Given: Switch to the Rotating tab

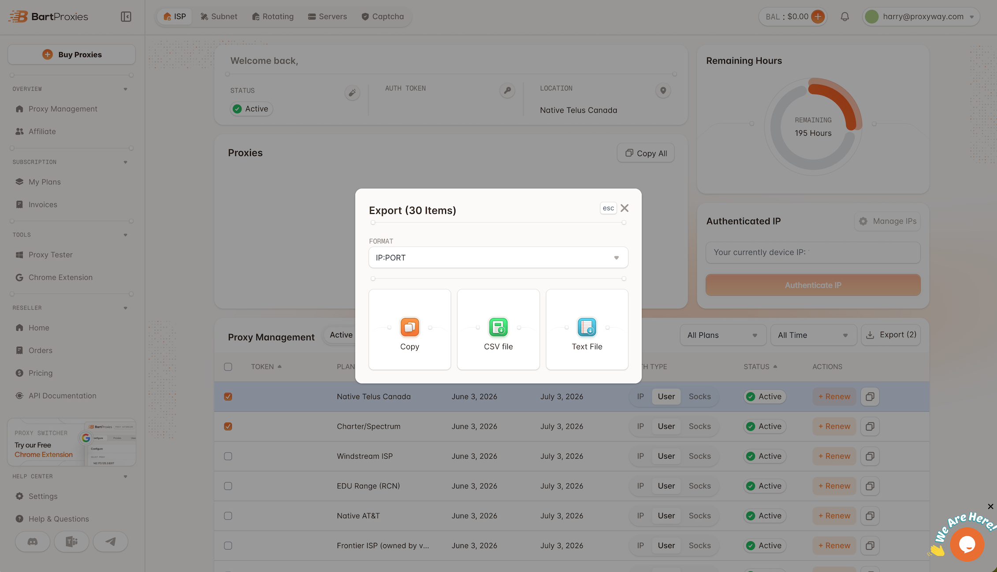Looking at the screenshot, I should (273, 17).
